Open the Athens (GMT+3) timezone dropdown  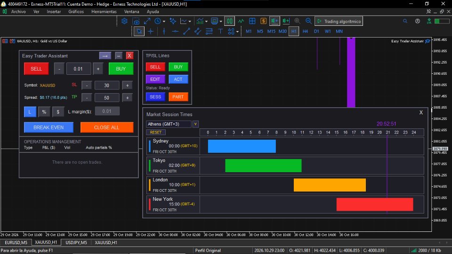coord(169,124)
